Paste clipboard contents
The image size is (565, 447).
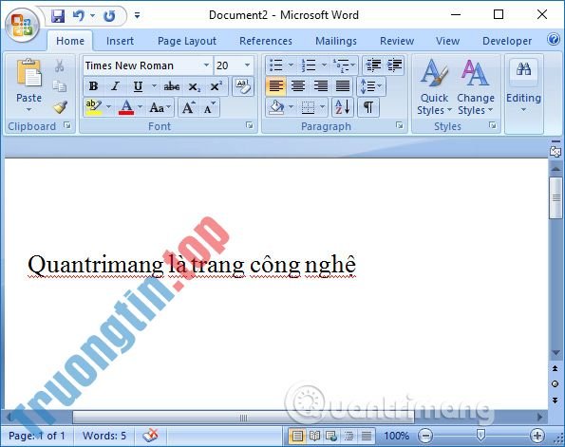pyautogui.click(x=28, y=74)
